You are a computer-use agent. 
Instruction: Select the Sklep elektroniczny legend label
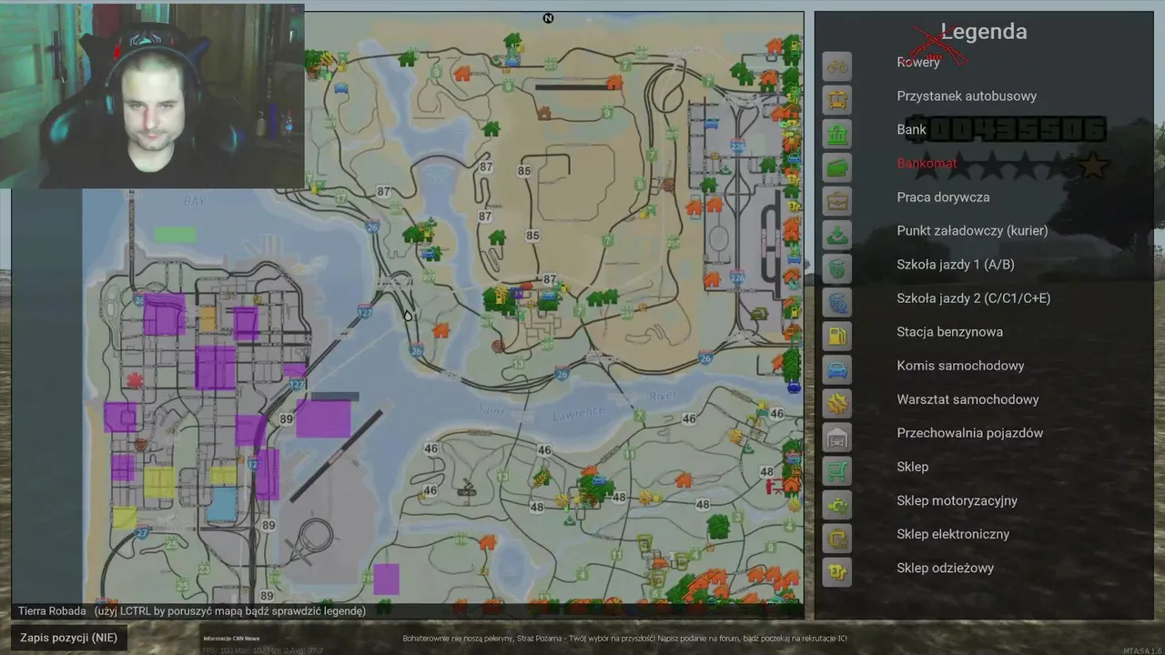(x=953, y=533)
